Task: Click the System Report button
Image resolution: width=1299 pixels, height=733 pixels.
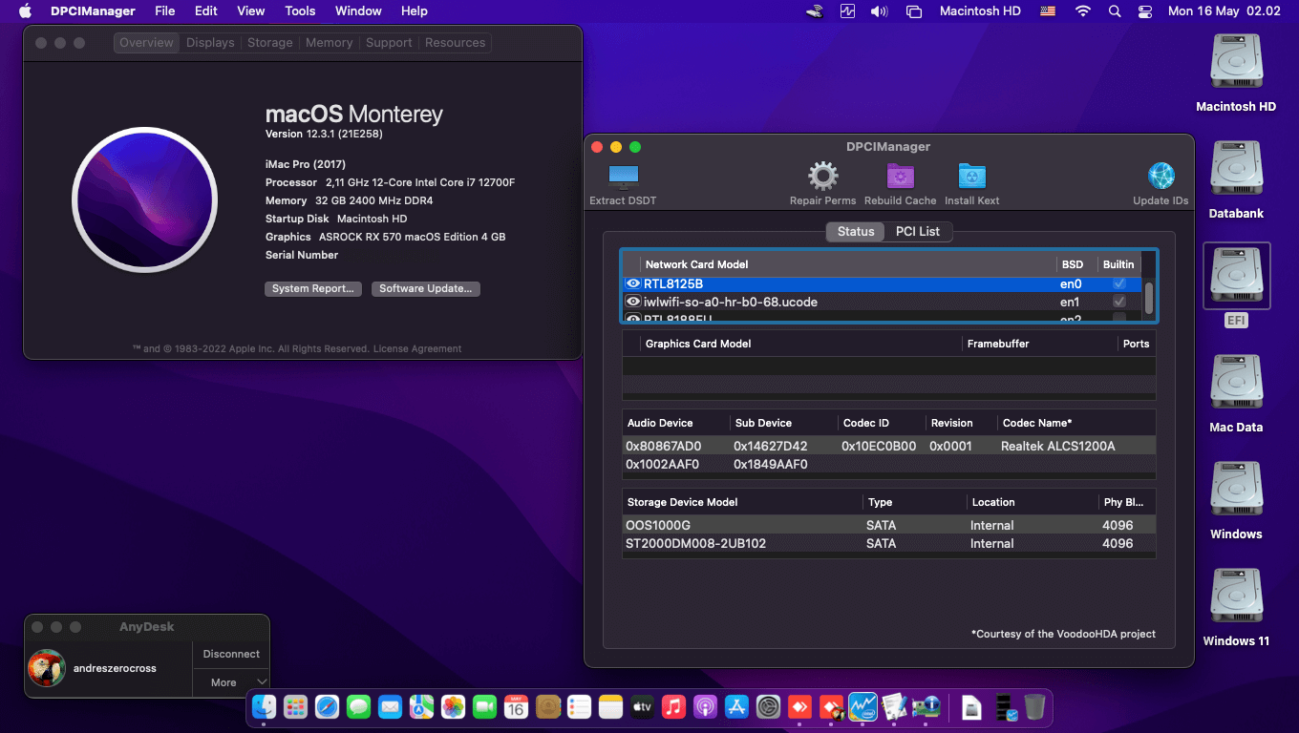Action: click(313, 288)
